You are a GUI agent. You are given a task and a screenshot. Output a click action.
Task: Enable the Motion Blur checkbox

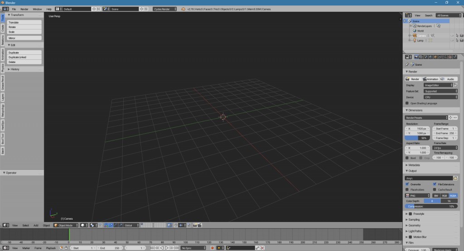pos(410,237)
